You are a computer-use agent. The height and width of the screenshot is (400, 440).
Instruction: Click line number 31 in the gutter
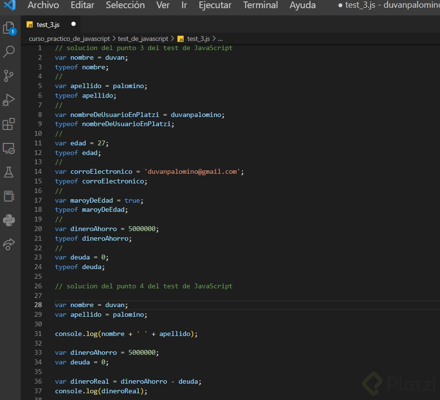click(x=38, y=334)
